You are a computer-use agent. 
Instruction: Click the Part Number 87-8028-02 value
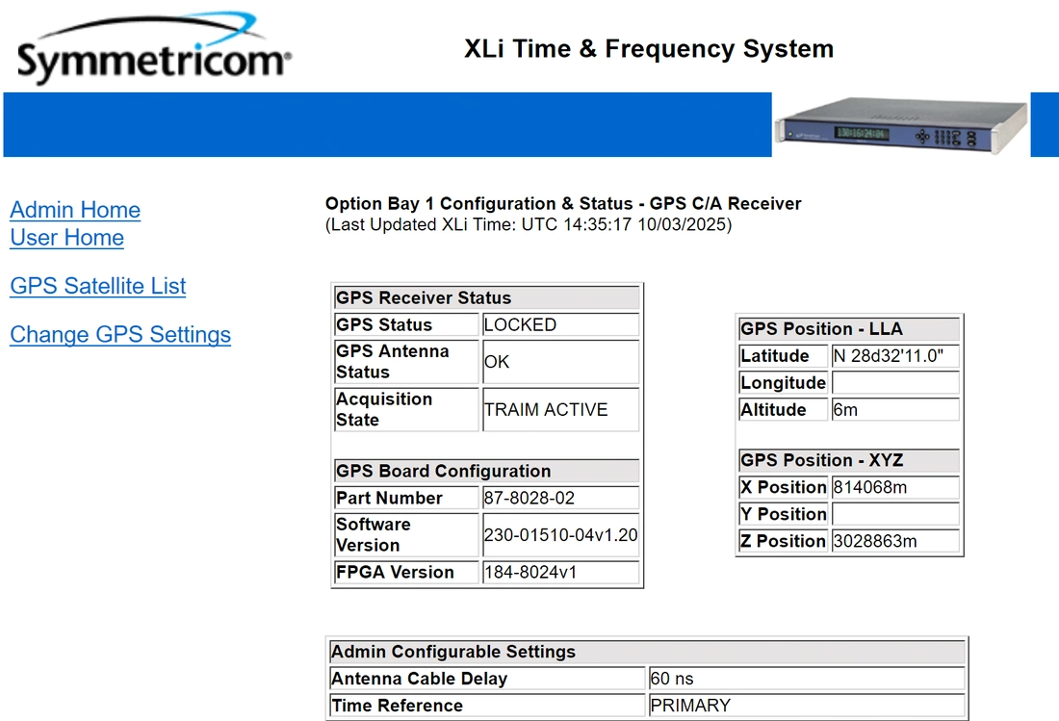tap(560, 499)
